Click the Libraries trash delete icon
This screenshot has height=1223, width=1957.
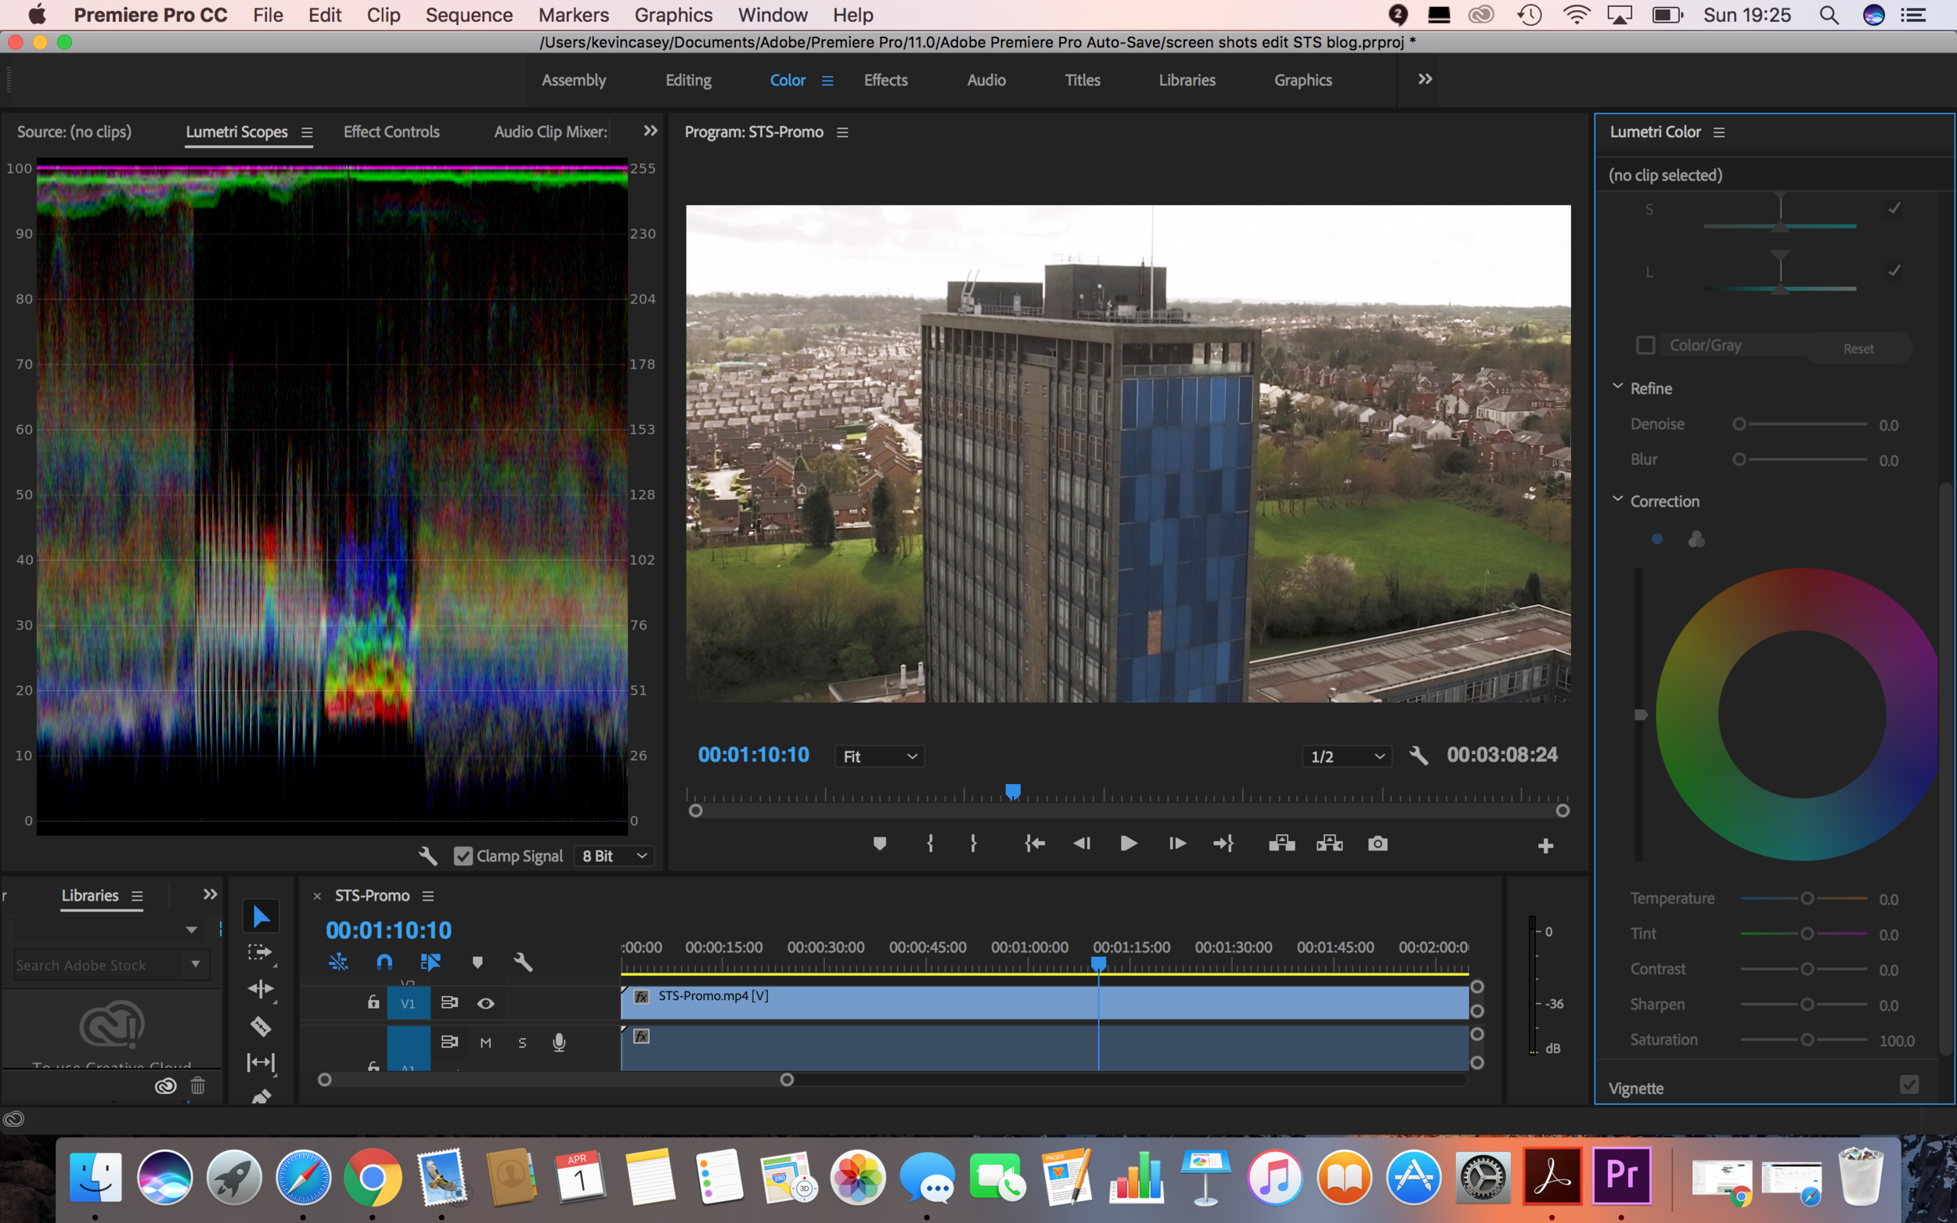coord(197,1085)
